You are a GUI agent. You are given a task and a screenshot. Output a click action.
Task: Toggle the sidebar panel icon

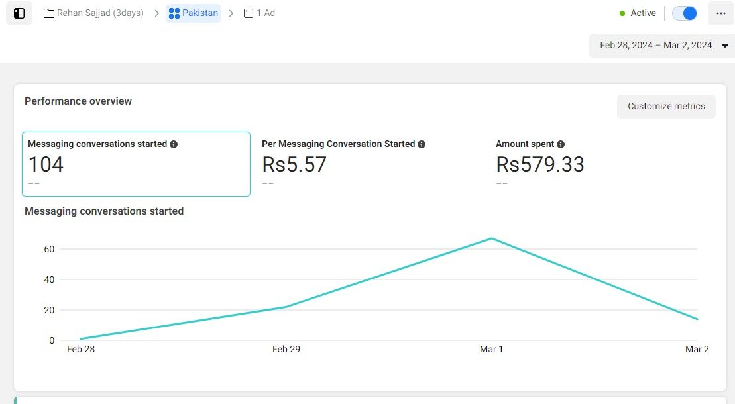pos(19,13)
